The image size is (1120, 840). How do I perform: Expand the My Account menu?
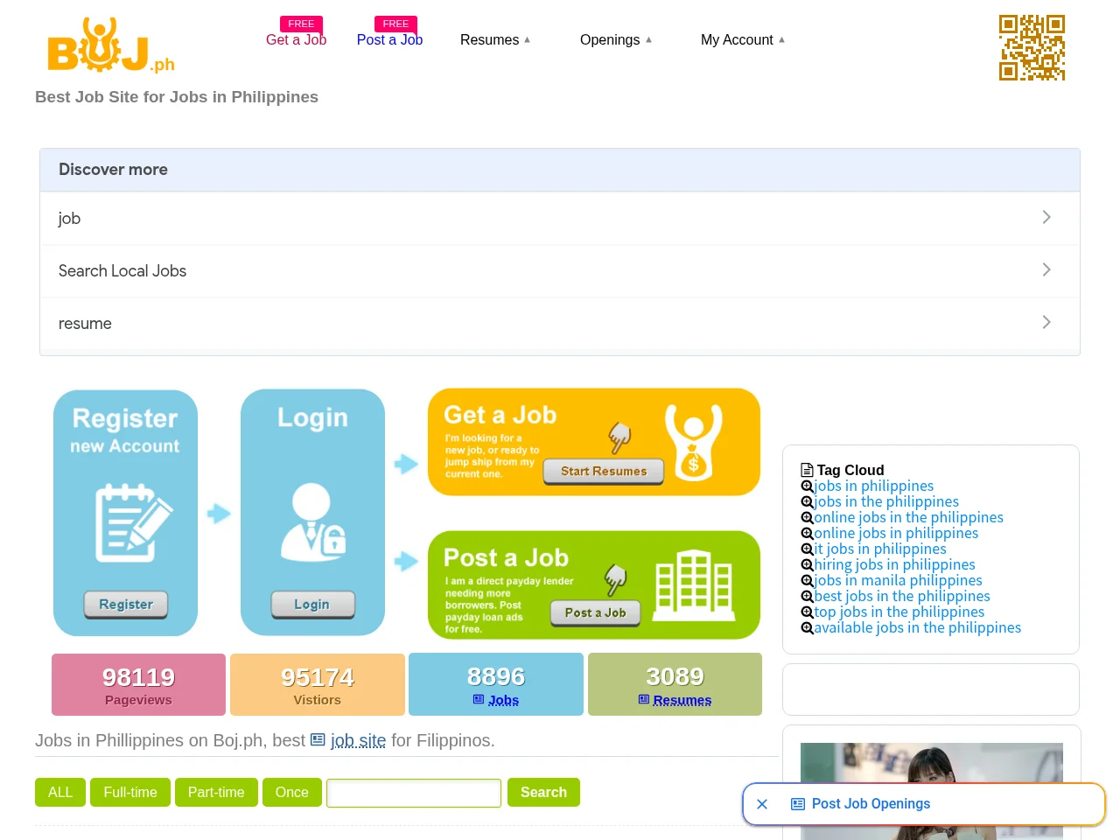[x=743, y=40]
